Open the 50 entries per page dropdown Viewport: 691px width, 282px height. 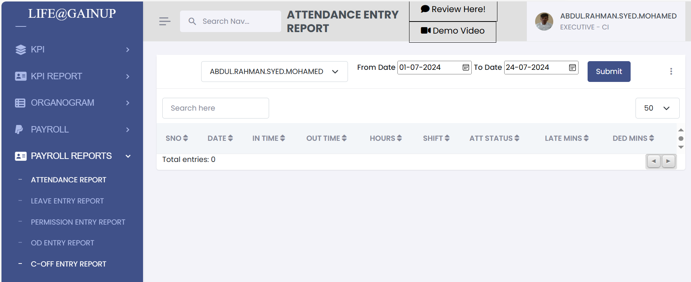[657, 108]
